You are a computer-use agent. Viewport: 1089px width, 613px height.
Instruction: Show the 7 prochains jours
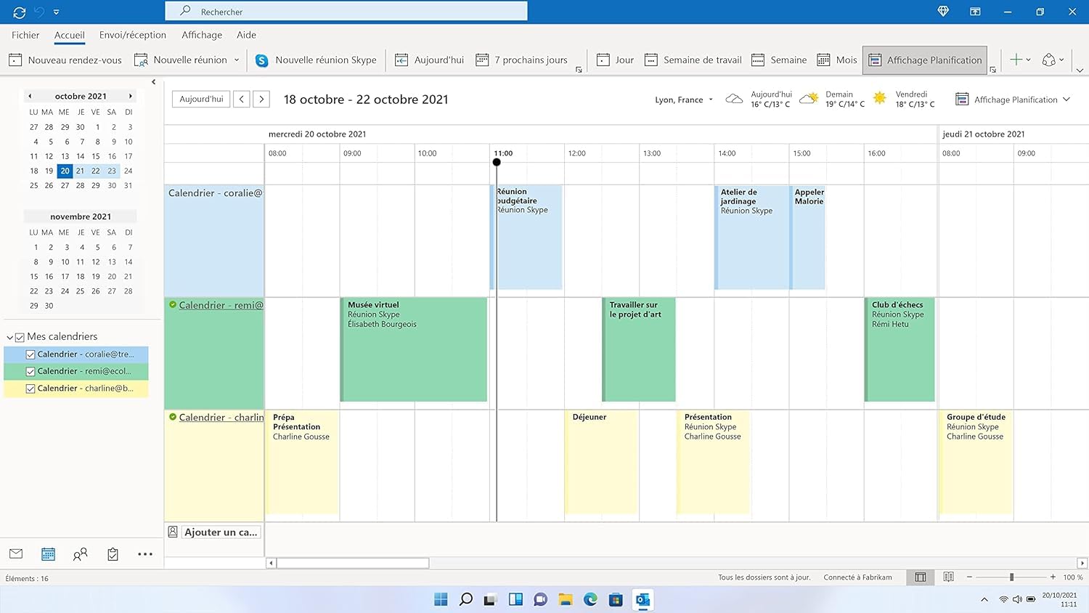coord(521,60)
